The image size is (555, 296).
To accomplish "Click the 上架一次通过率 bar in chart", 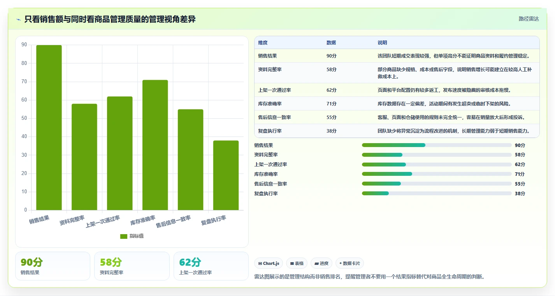I will (120, 153).
